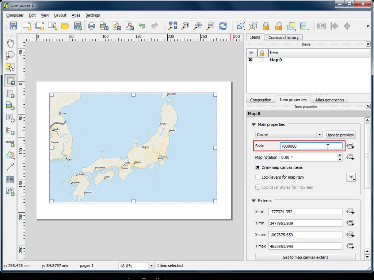Screen dimensions: 374x280
Task: Open the zoom level 48.0% dropdown
Action: 152,265
